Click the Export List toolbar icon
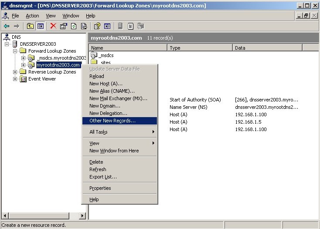 tap(84, 26)
